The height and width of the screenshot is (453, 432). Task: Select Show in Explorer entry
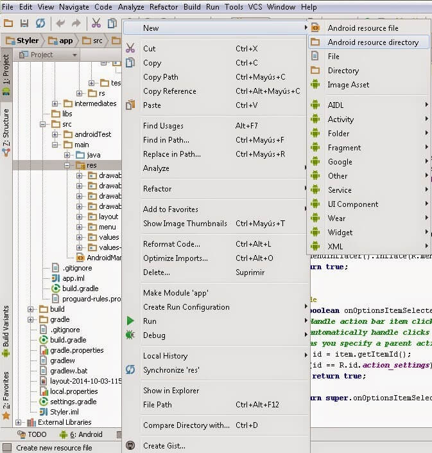point(215,390)
